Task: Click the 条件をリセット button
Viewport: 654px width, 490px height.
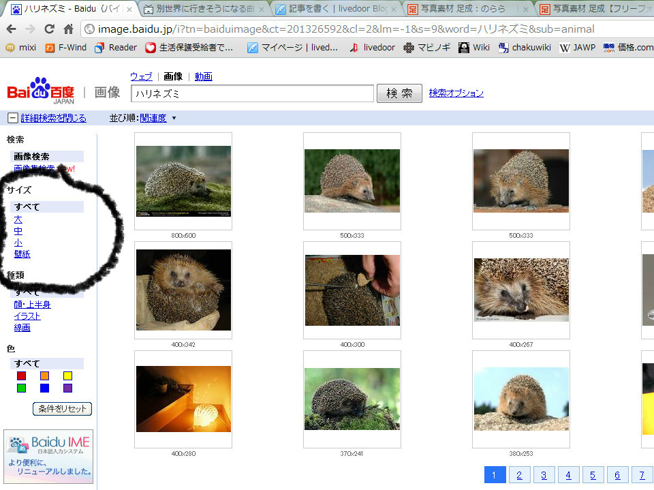Action: pos(62,409)
